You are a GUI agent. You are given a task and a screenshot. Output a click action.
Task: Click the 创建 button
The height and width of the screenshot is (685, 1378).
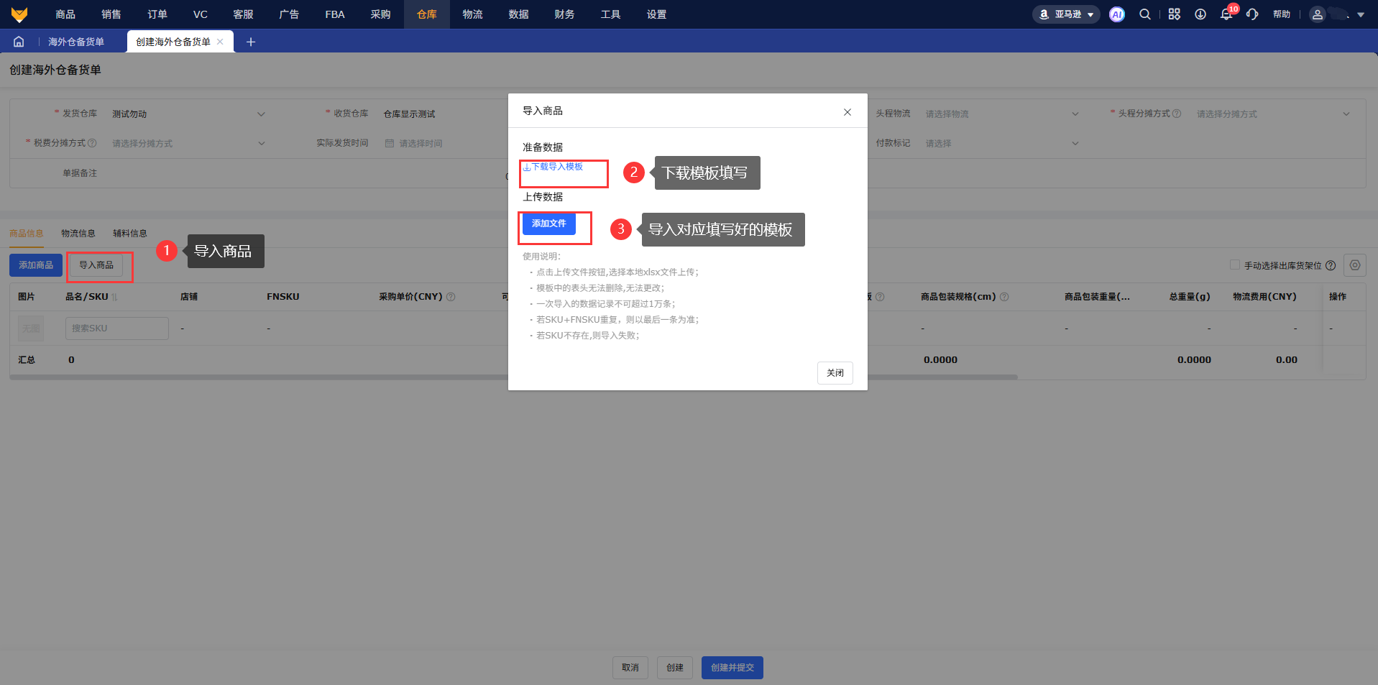[x=675, y=668]
